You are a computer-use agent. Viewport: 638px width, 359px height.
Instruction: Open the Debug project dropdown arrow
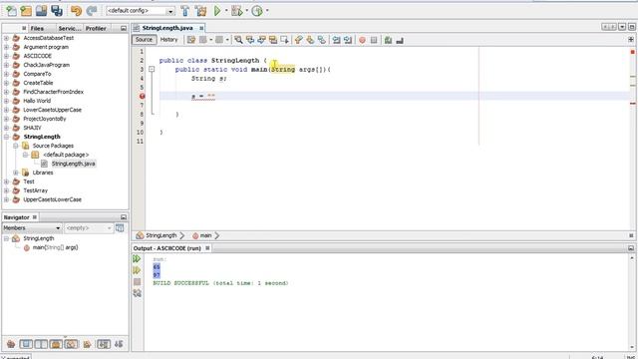246,11
